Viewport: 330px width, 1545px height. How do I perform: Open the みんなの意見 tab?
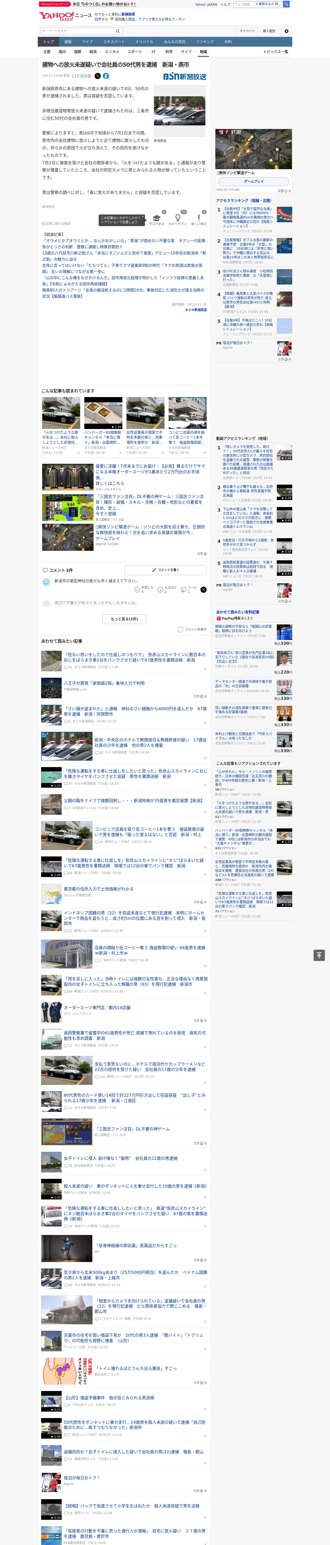(174, 42)
